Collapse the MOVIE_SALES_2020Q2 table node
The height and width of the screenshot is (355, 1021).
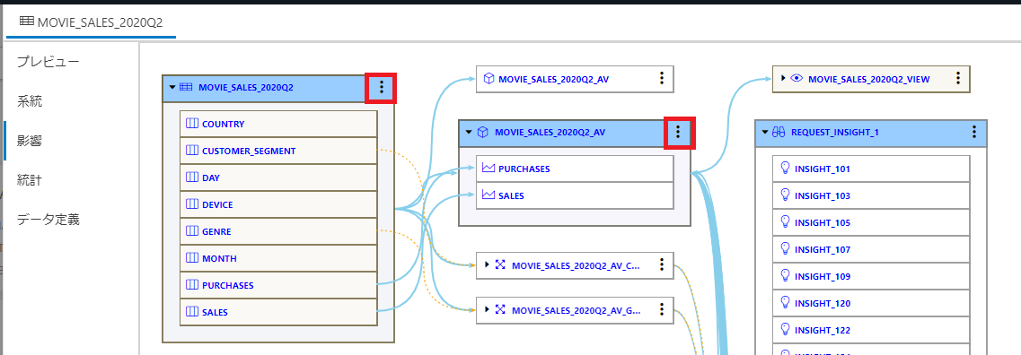coord(172,88)
